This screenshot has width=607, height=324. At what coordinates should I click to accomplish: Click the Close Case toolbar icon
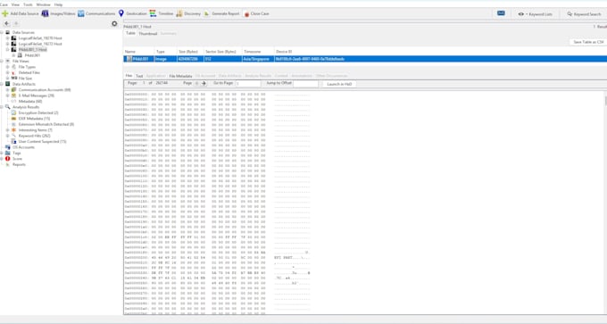point(246,14)
